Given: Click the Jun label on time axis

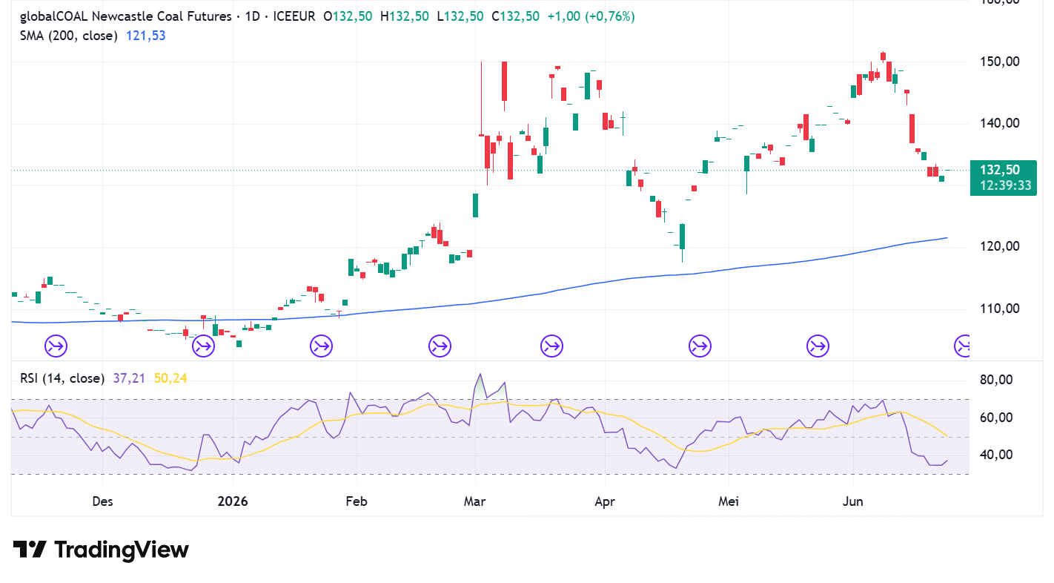Looking at the screenshot, I should click(853, 501).
